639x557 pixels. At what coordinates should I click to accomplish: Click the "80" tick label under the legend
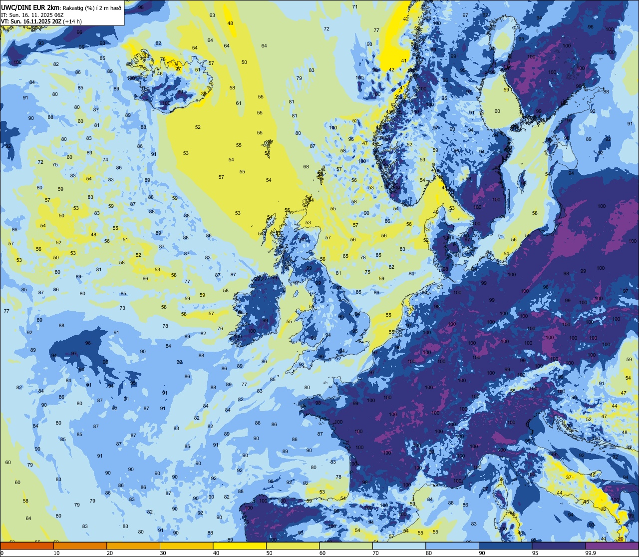[x=429, y=553]
